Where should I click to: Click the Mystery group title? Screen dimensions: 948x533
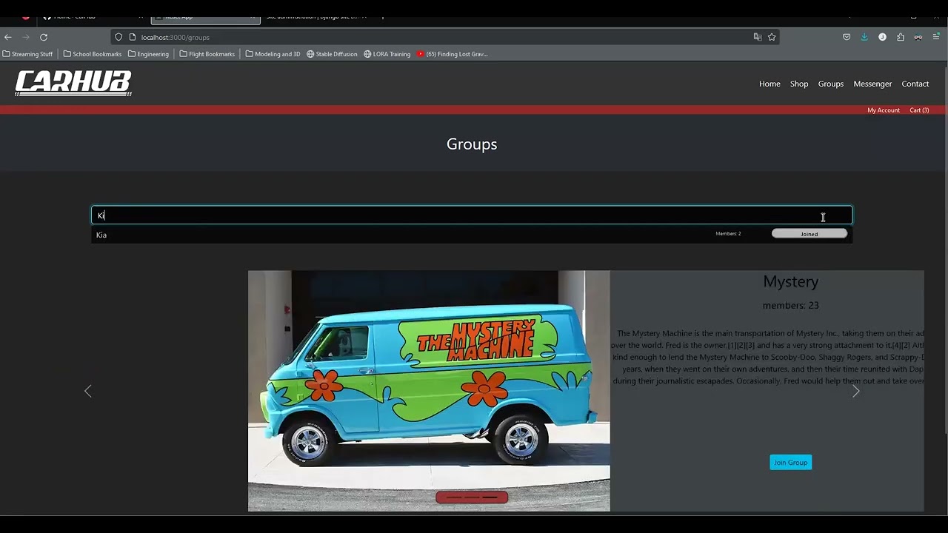point(790,281)
